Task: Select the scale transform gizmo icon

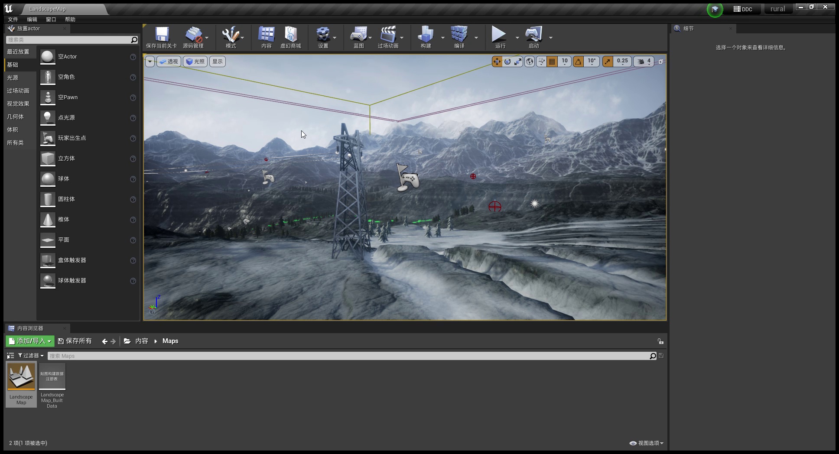Action: (518, 62)
